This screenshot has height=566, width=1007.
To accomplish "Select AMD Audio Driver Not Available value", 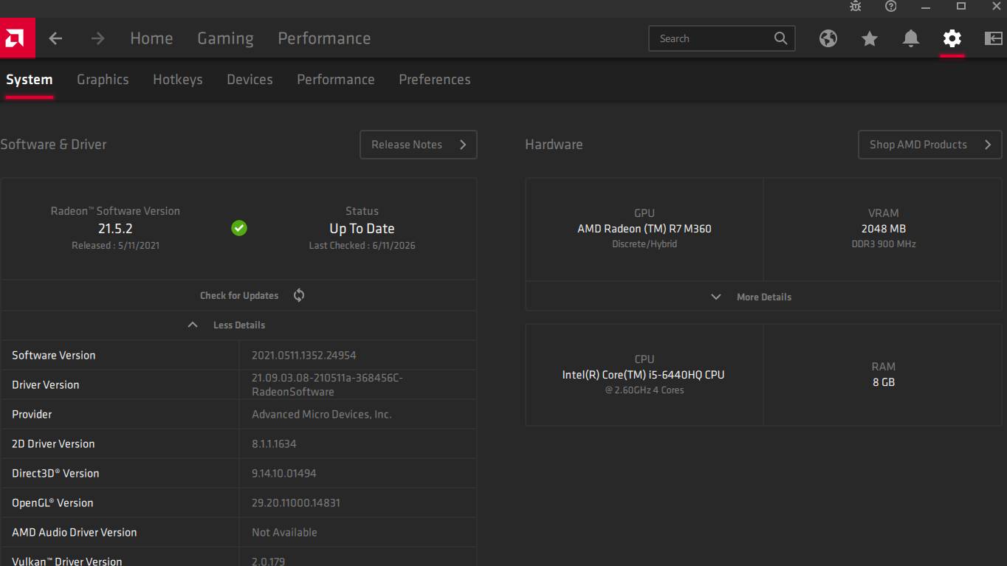I will (284, 532).
